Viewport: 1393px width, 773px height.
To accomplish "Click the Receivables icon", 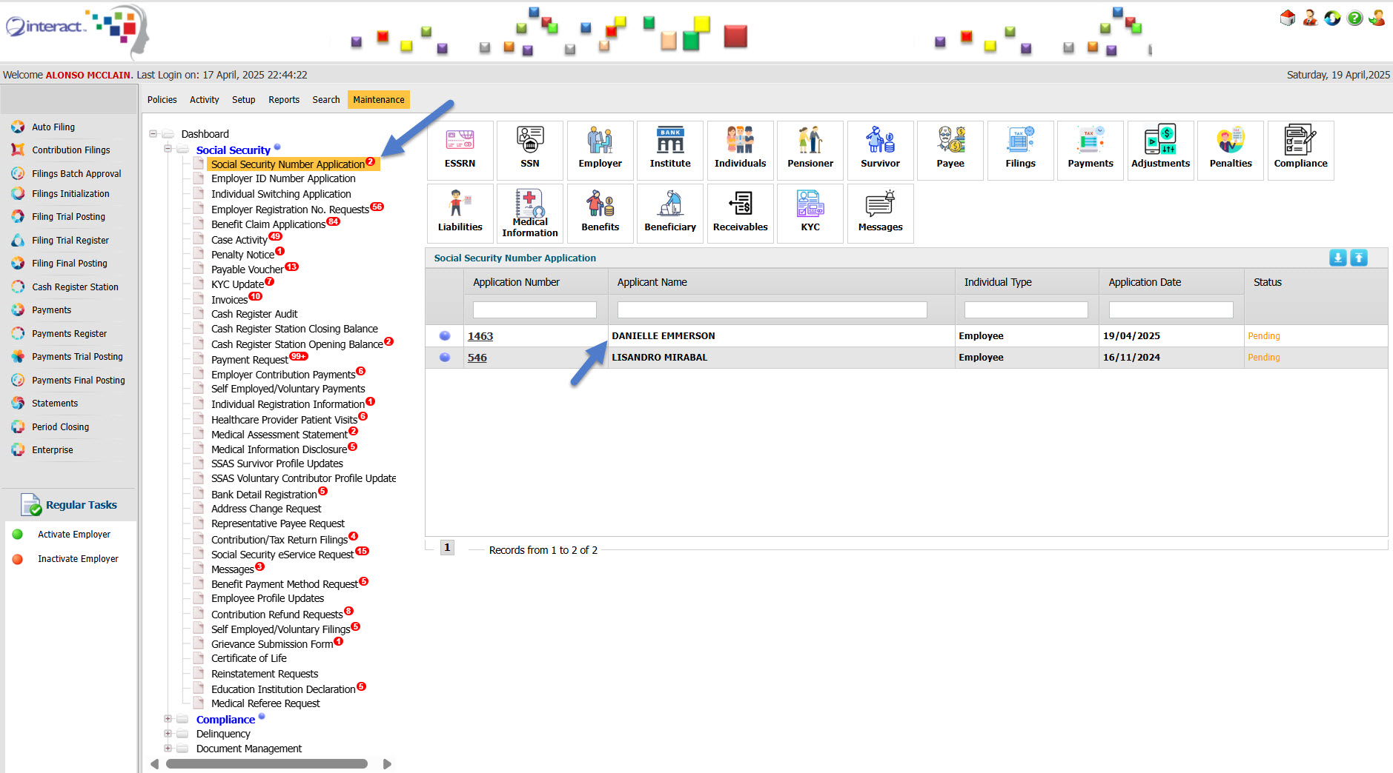I will (740, 213).
